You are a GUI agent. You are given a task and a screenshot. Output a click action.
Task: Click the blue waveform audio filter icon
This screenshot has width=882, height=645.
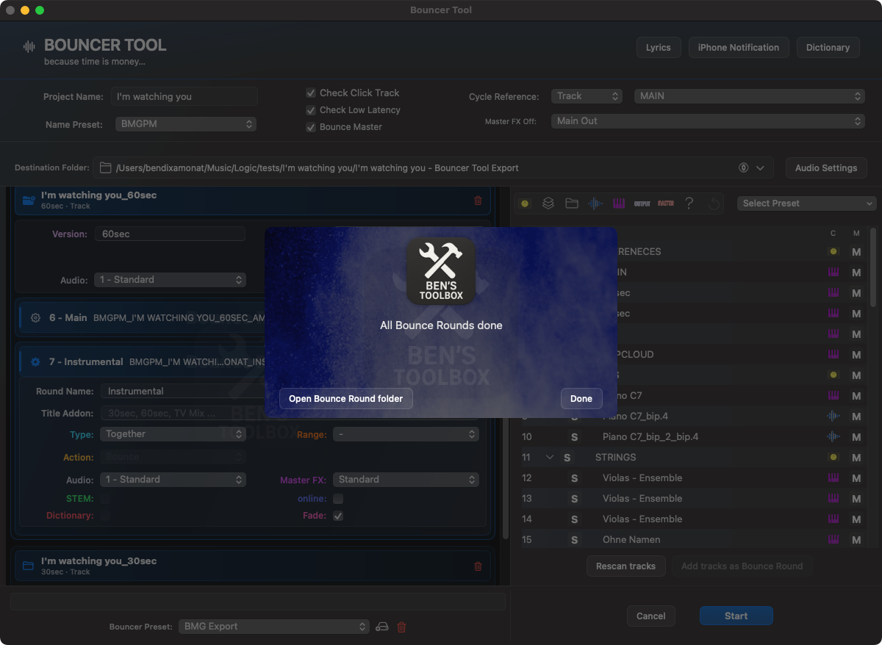(x=595, y=203)
